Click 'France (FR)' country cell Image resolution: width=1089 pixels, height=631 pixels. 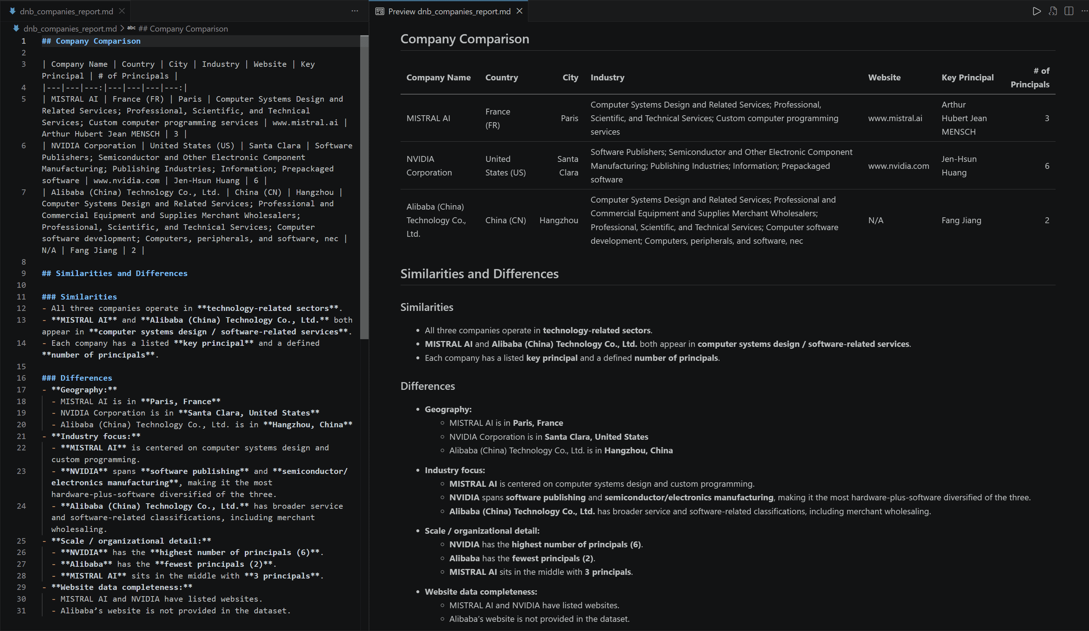498,118
